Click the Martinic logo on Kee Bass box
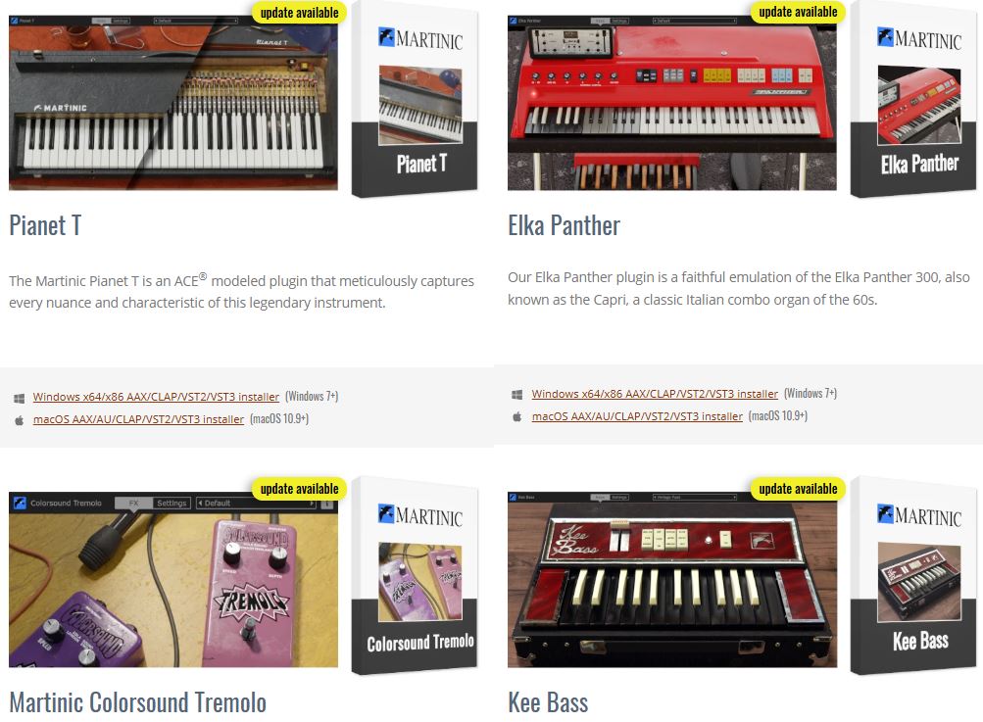 point(919,515)
